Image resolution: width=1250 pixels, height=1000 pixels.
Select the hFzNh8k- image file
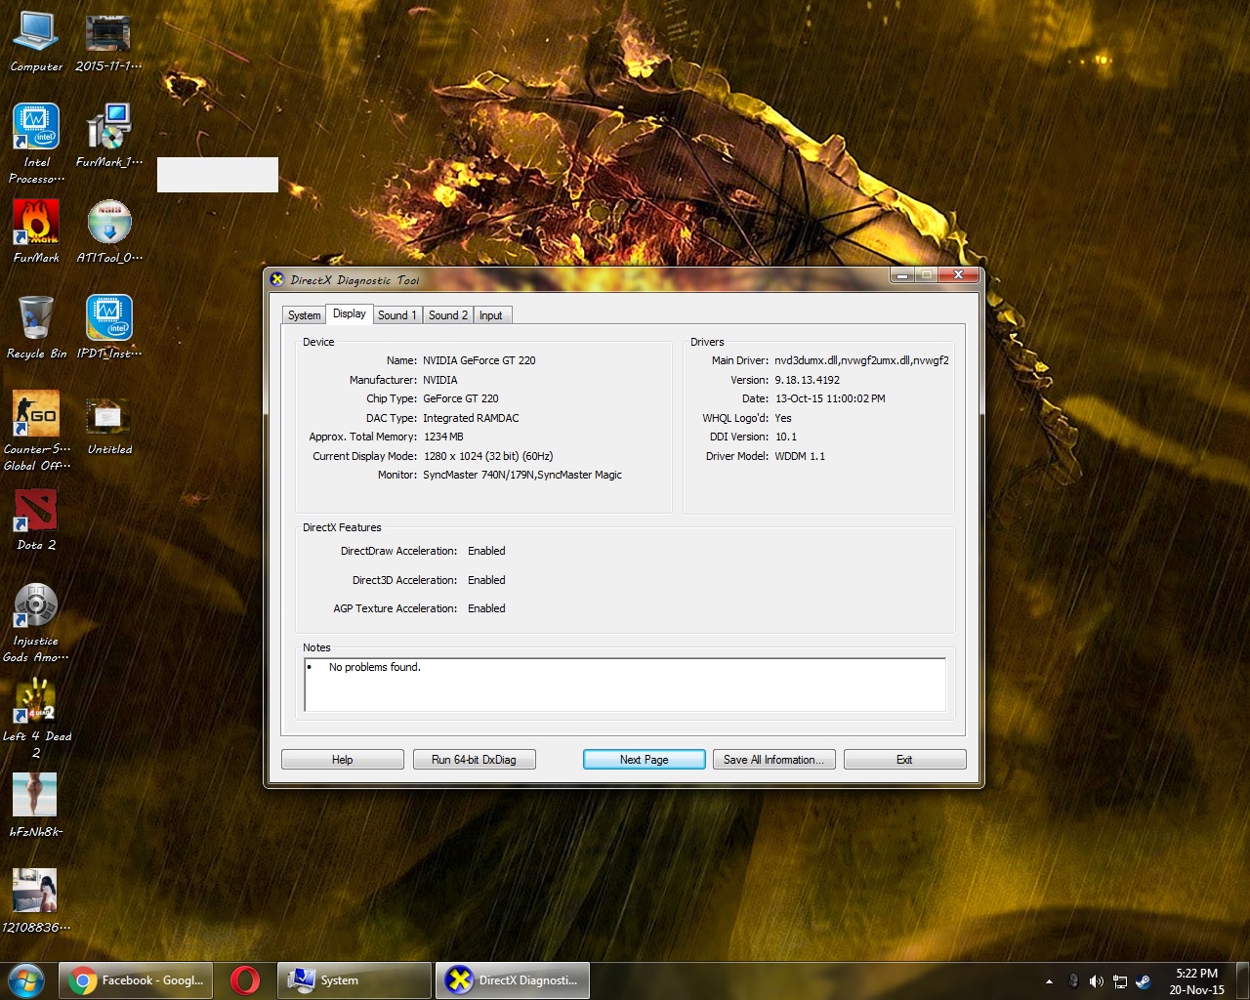click(x=35, y=806)
